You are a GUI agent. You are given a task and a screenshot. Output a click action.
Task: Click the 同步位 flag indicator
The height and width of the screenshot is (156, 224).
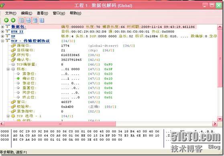point(18,93)
